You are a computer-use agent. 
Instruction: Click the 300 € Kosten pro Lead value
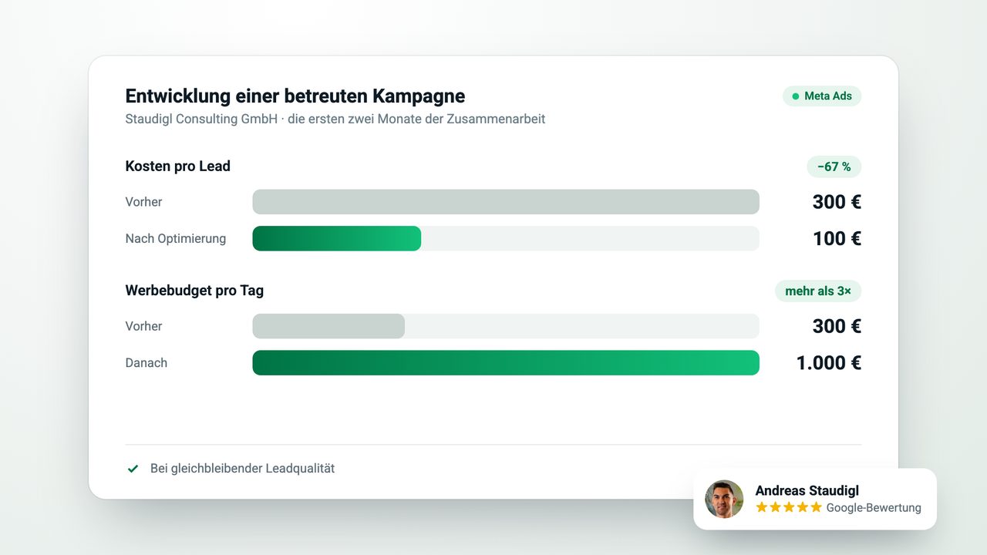coord(837,202)
